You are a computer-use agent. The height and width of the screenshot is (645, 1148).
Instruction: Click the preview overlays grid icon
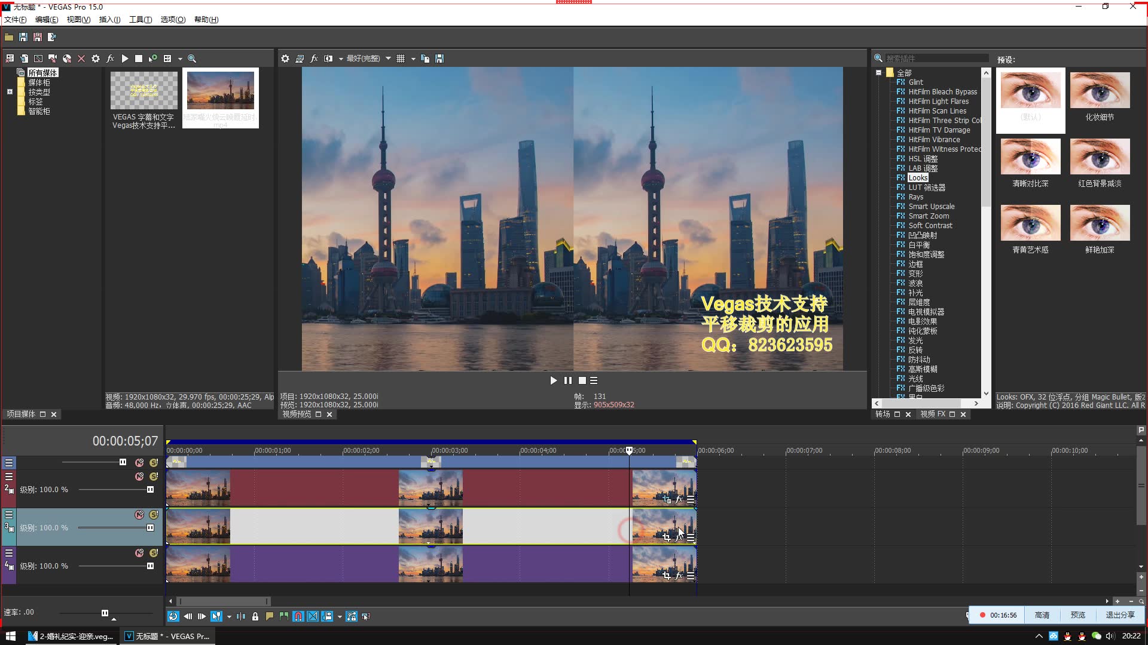pyautogui.click(x=401, y=59)
